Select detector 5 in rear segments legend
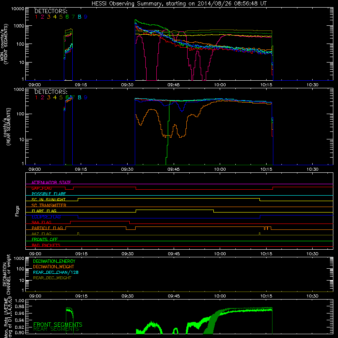 coord(61,98)
